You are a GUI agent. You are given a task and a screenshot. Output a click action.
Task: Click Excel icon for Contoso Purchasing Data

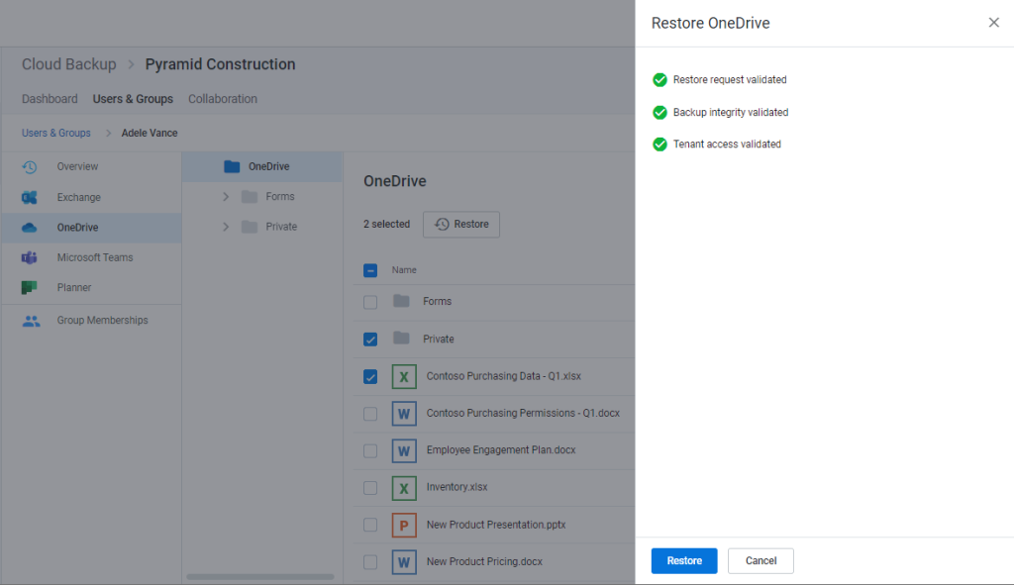click(404, 376)
